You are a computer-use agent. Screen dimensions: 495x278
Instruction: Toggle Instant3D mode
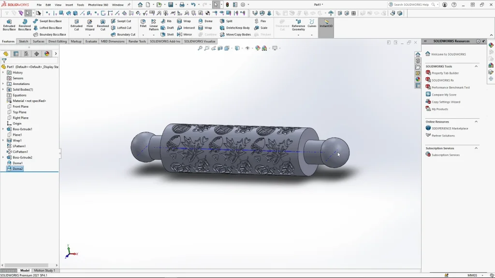[326, 24]
